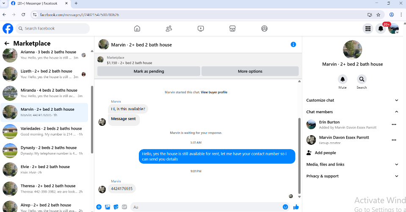406x212 pixels.
Task: Attach a photo using the image icon
Action: [108, 207]
